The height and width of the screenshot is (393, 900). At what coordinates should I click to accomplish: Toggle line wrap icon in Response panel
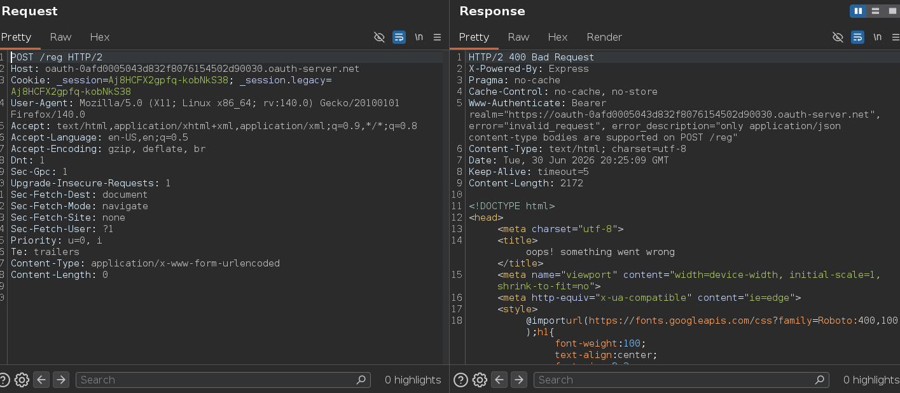coord(857,37)
